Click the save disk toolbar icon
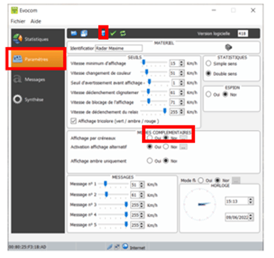This screenshot has width=274, height=258. click(x=84, y=34)
